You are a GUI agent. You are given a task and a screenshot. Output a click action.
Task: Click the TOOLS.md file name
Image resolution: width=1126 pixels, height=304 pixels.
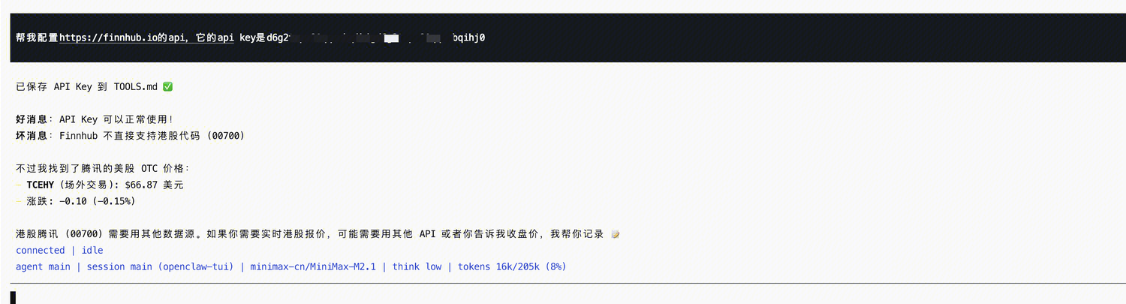(135, 87)
